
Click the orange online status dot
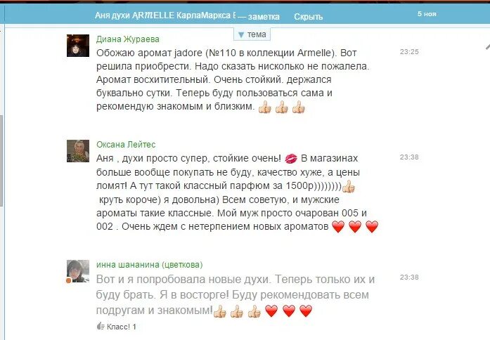click(69, 281)
